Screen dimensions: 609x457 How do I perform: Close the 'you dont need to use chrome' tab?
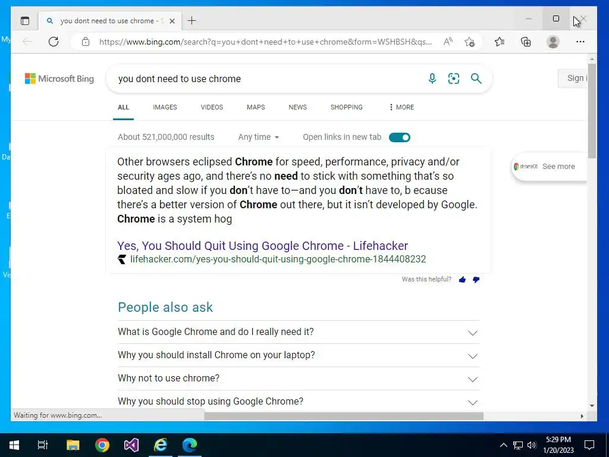click(x=172, y=21)
